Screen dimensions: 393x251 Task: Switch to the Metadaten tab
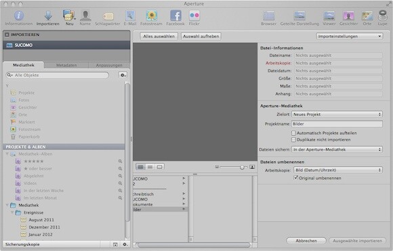point(66,65)
